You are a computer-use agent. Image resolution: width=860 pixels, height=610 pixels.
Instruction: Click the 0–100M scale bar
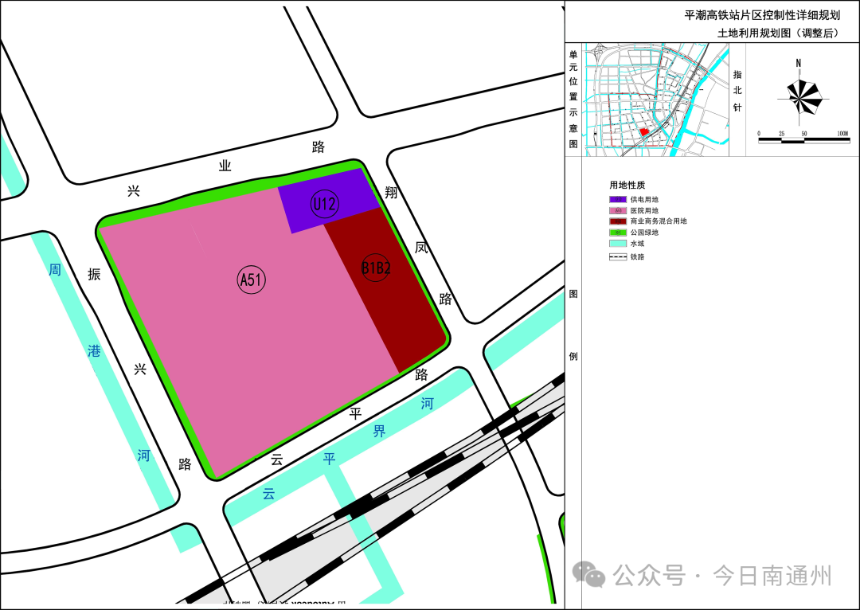[x=803, y=140]
